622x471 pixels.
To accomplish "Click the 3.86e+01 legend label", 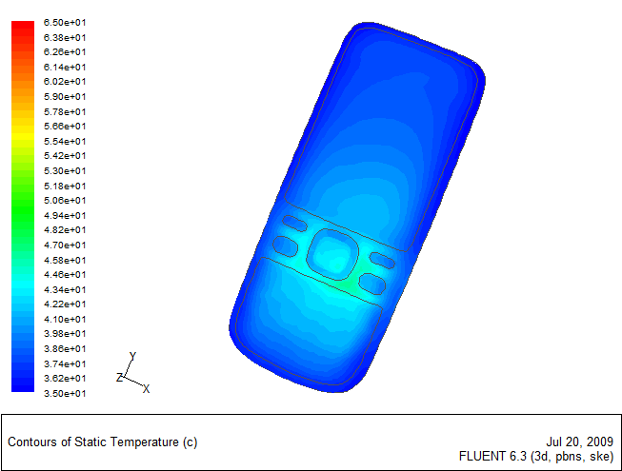I will (65, 348).
